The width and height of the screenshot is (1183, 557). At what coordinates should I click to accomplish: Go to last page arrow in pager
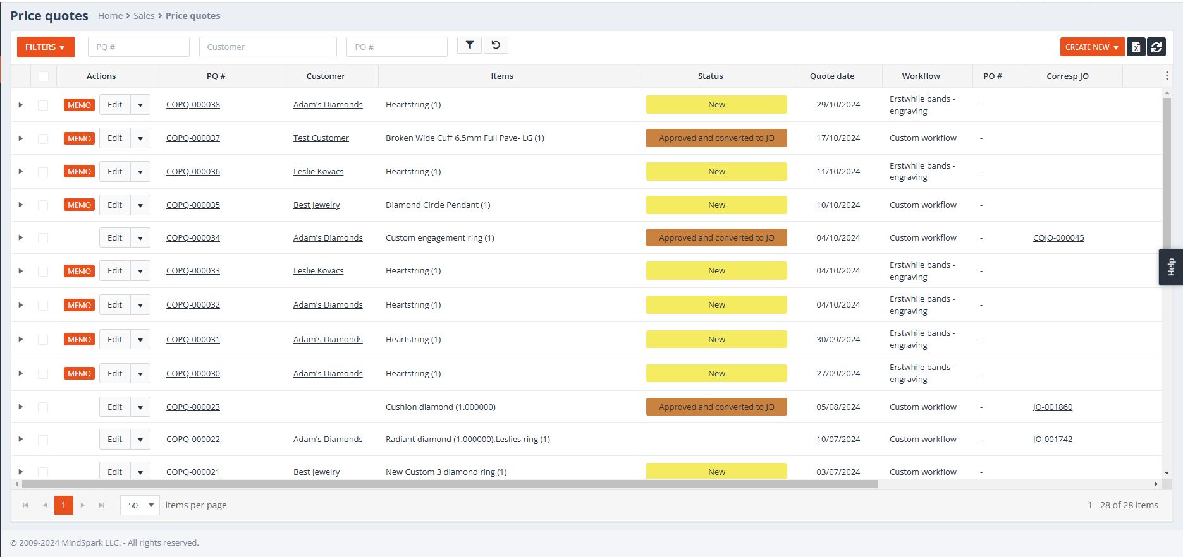click(101, 505)
